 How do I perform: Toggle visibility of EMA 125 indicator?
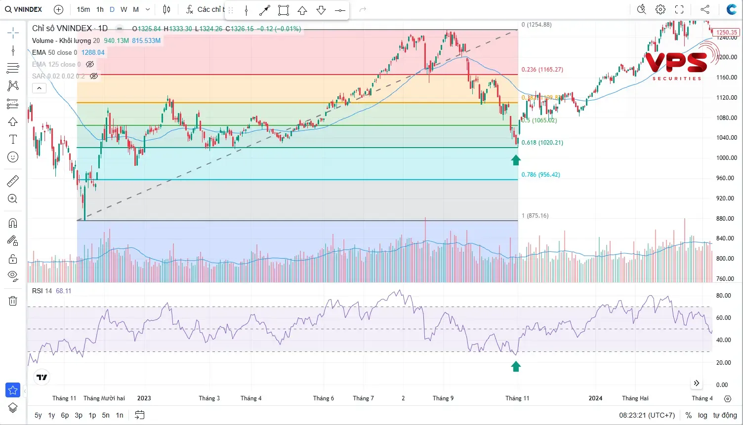(x=90, y=64)
